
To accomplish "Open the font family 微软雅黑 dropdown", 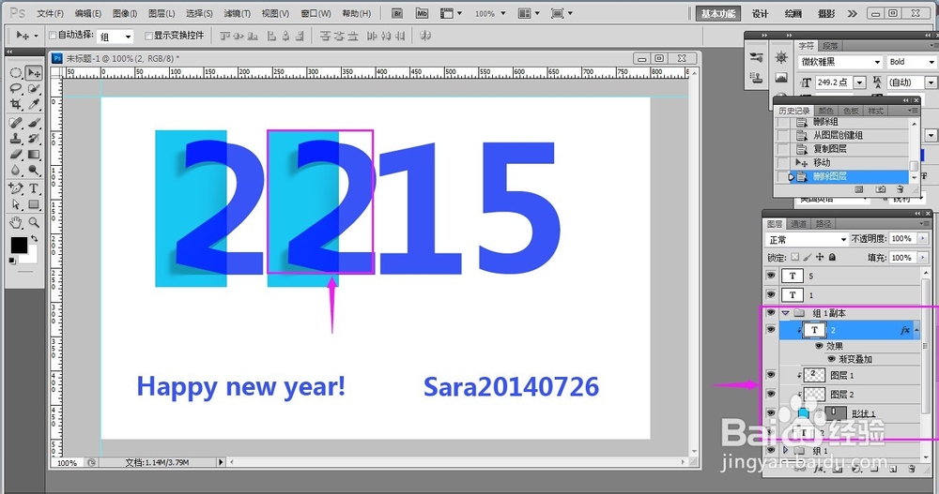I will click(x=840, y=62).
